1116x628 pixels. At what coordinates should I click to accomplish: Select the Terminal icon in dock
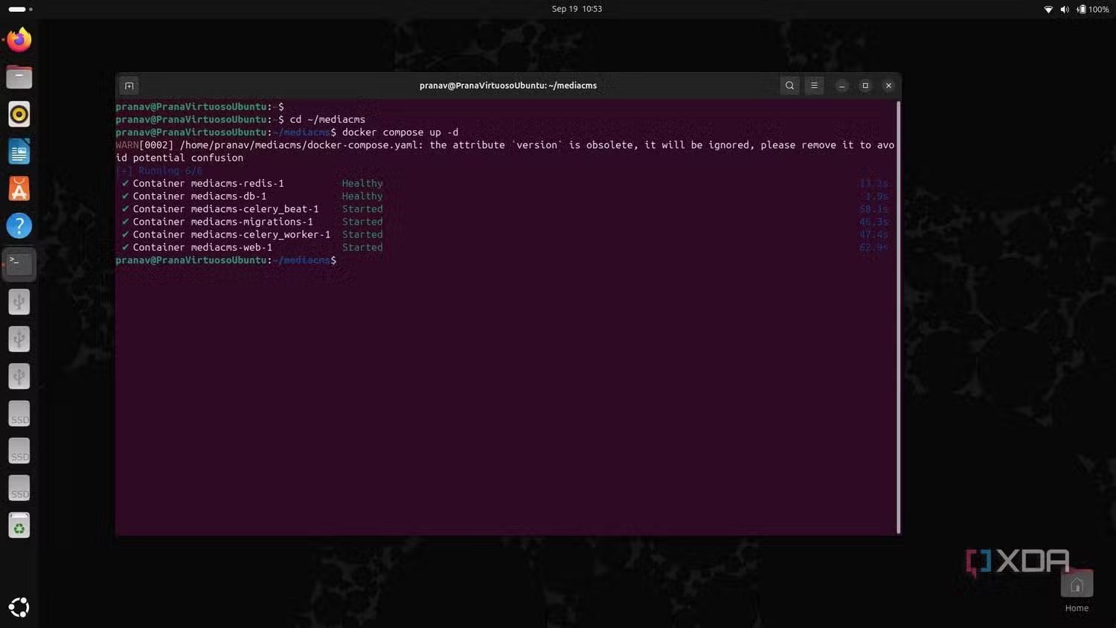(x=19, y=263)
